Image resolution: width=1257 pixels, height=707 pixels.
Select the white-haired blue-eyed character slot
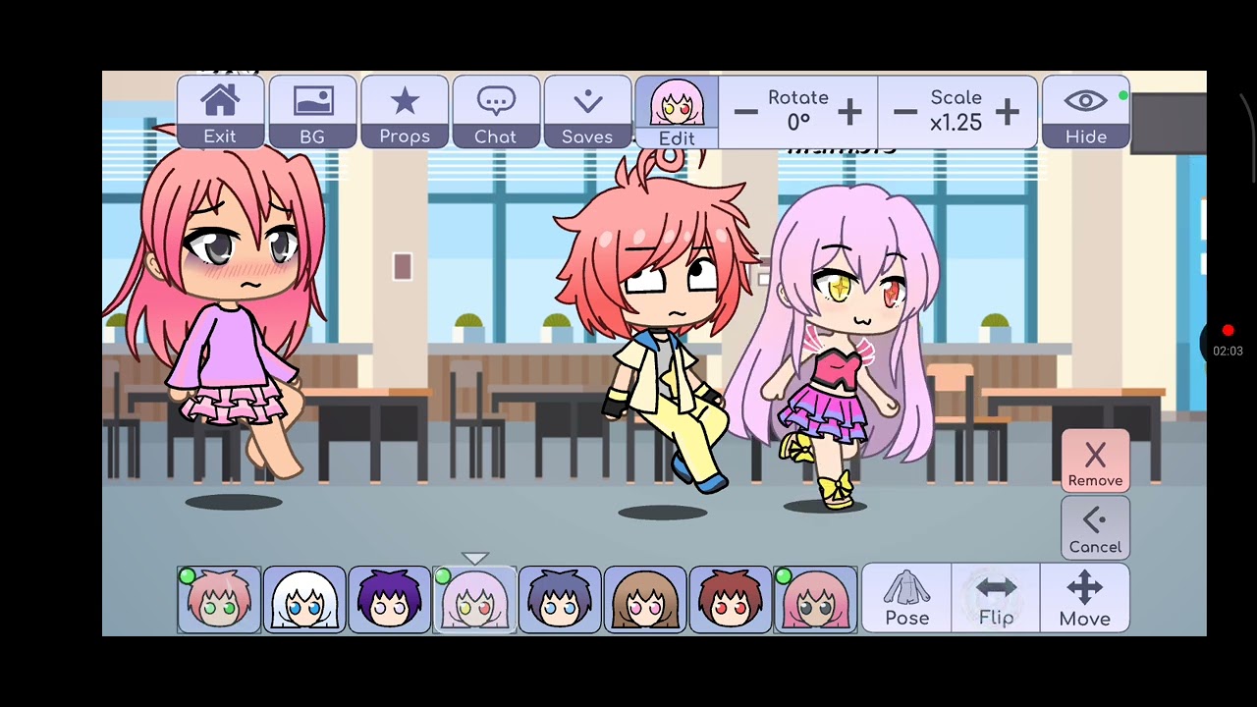tap(304, 599)
